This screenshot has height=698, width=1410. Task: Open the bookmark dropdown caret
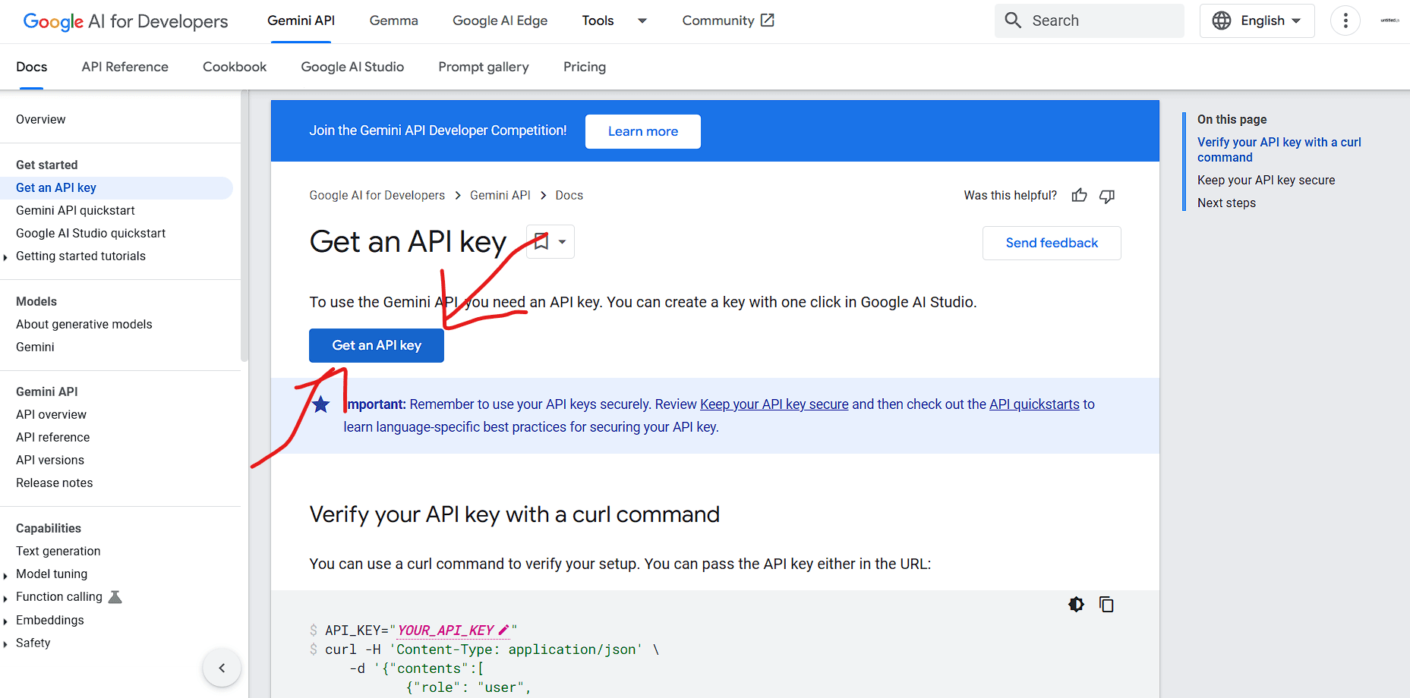click(563, 242)
